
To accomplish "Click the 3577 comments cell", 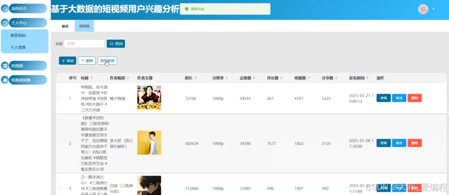I will tap(271, 144).
